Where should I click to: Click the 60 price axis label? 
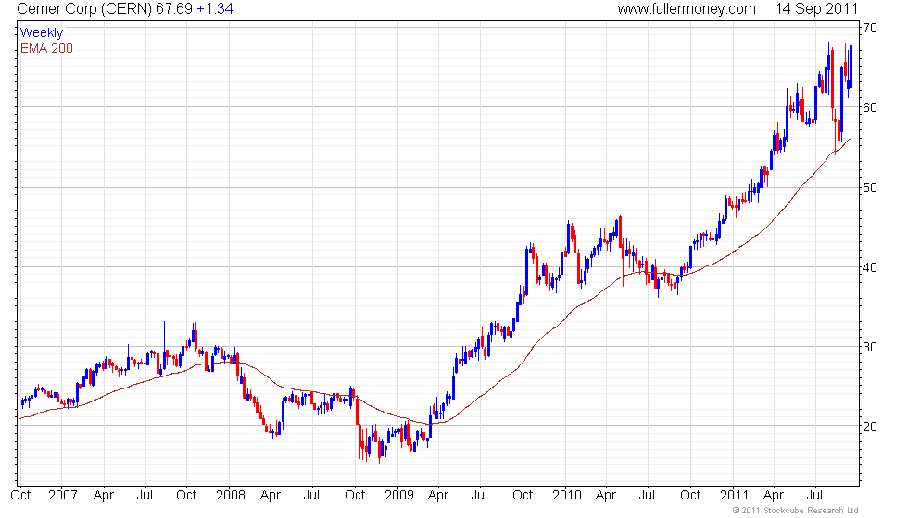(x=870, y=107)
